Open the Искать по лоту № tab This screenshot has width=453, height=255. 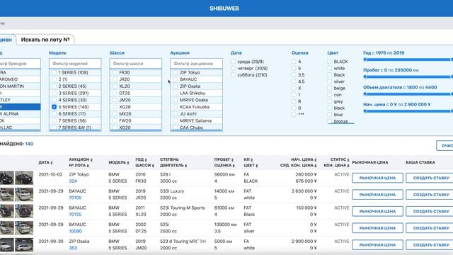pos(45,40)
